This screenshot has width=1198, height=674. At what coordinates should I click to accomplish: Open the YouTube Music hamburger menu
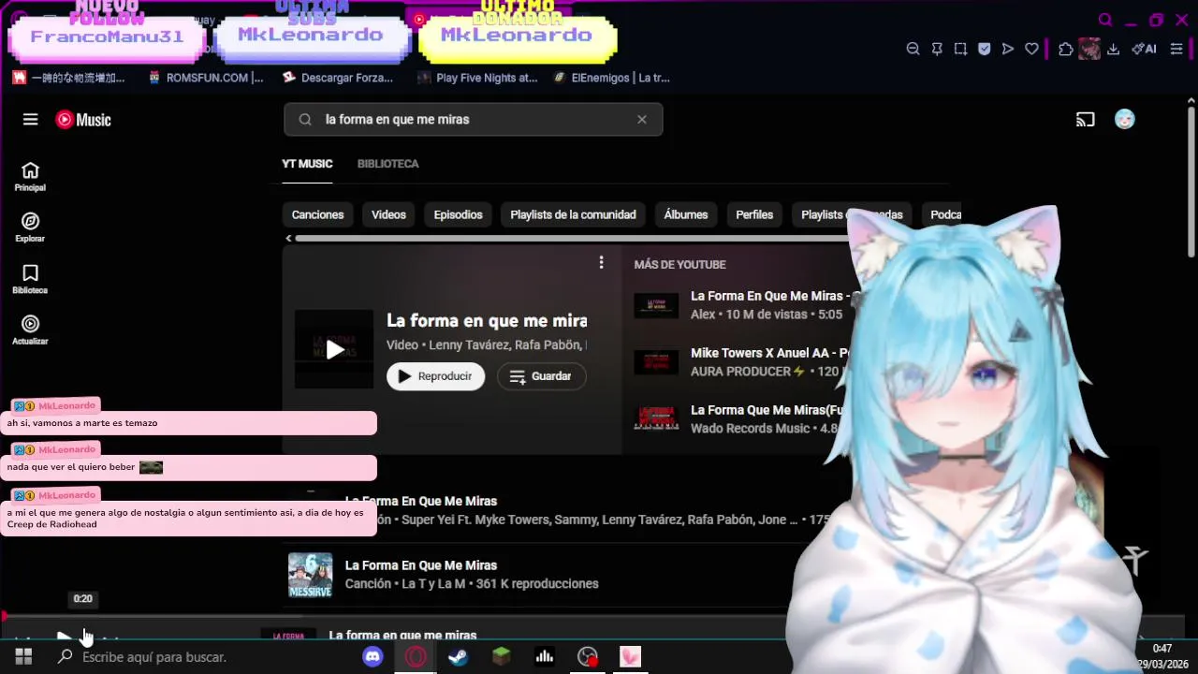31,120
